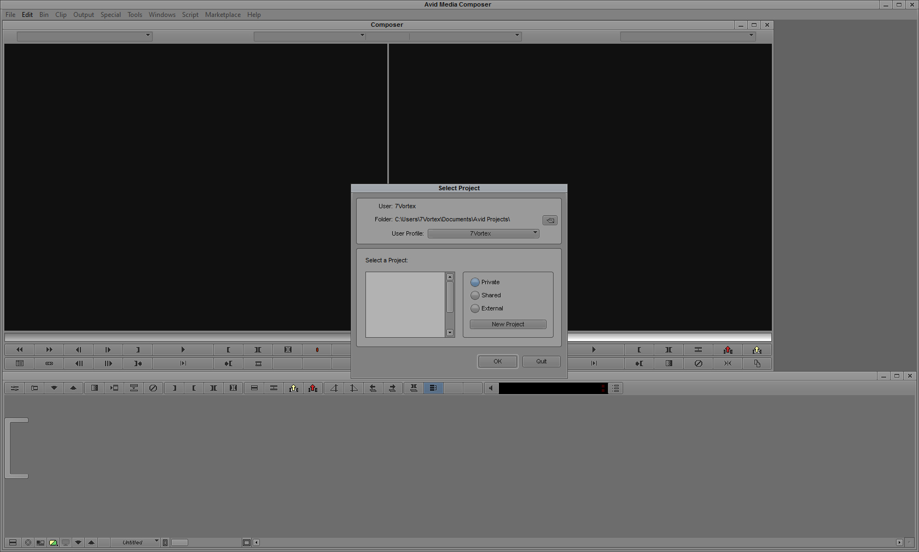Click the project list scrollbar down arrow

(450, 332)
